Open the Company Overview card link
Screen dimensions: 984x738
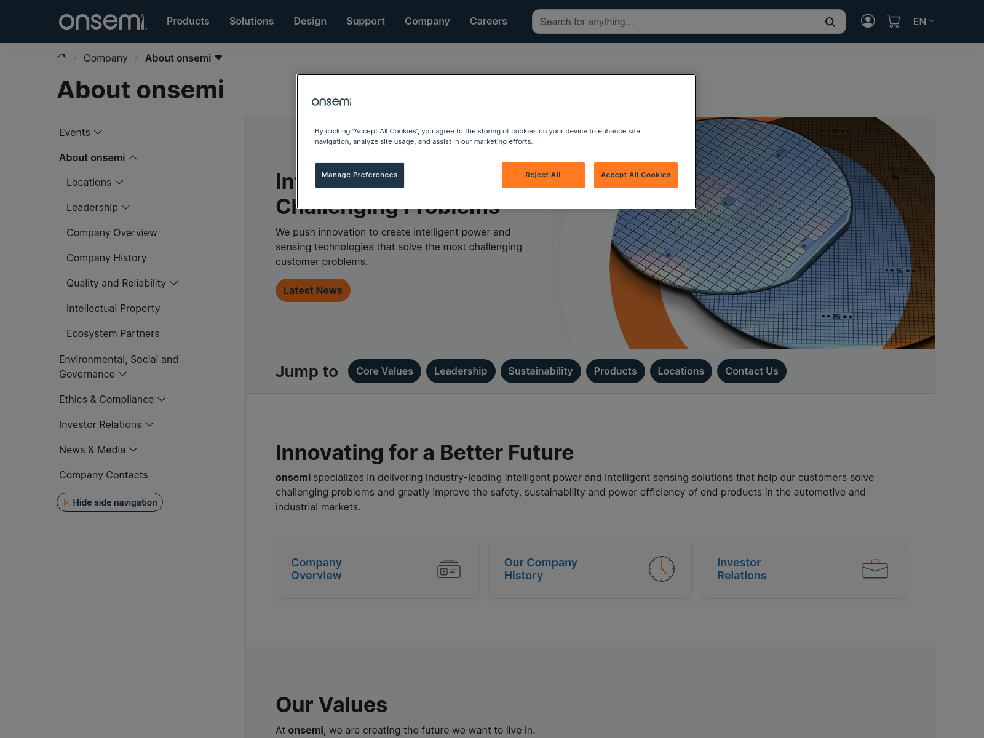pos(316,569)
